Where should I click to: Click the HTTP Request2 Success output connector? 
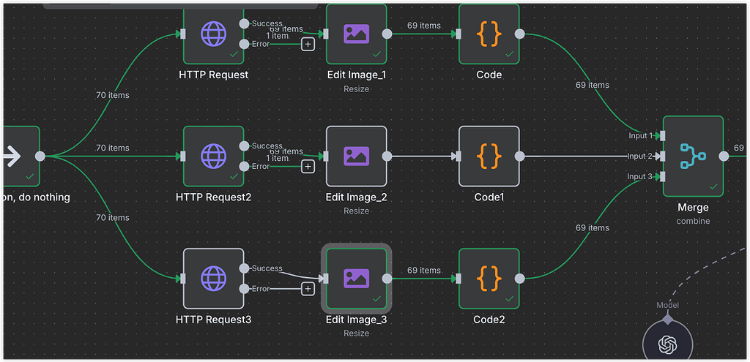[244, 146]
